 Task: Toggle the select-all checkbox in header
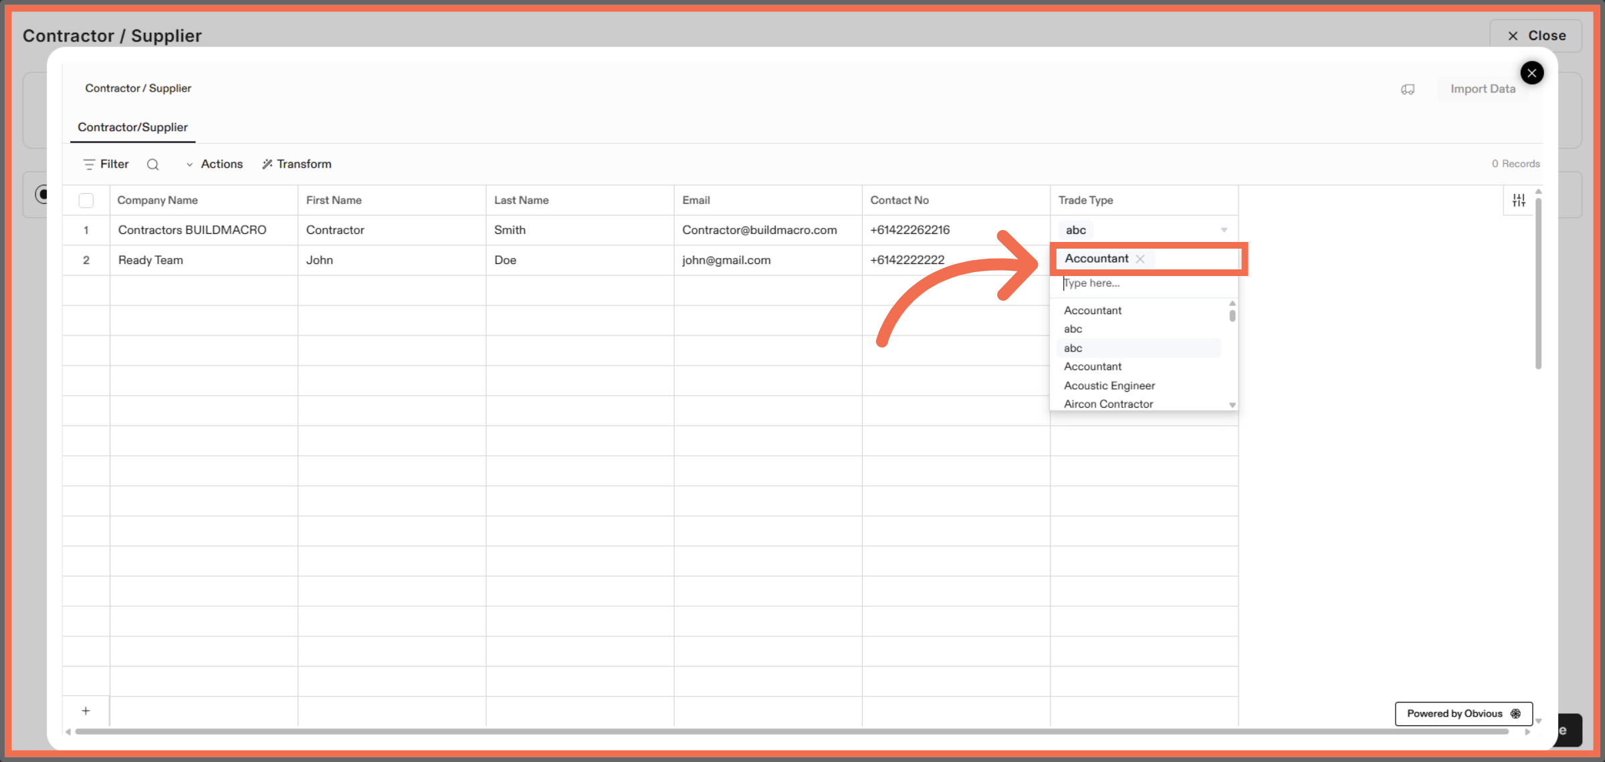coord(86,201)
